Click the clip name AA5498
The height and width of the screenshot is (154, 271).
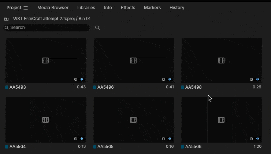(193, 87)
